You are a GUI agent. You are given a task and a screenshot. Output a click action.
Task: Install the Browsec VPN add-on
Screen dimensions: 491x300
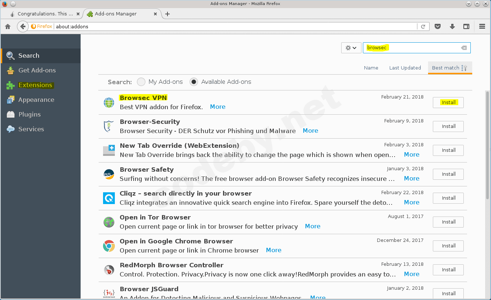tap(448, 102)
